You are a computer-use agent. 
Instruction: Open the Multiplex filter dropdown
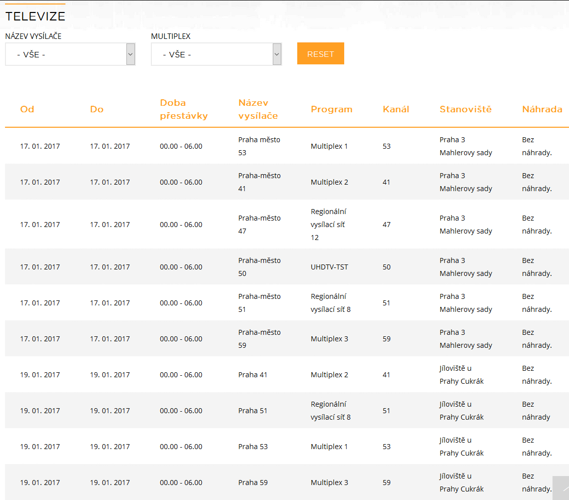click(216, 54)
